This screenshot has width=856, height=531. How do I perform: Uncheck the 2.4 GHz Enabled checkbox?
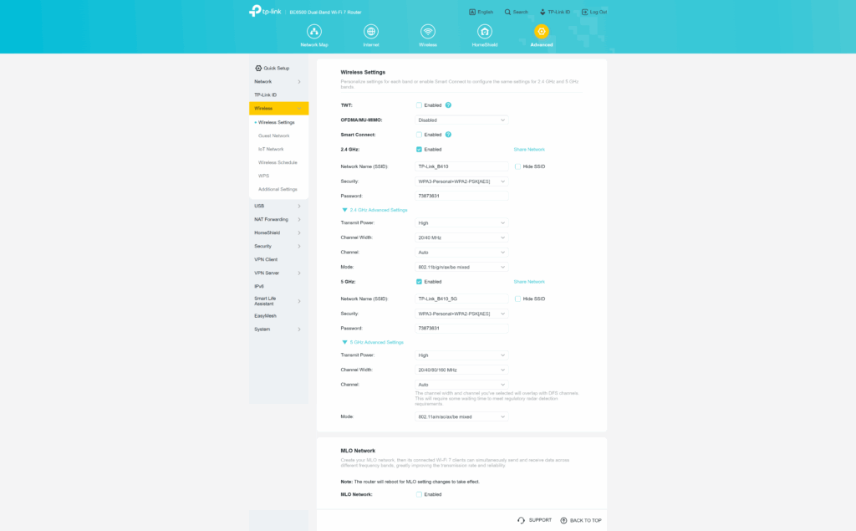pyautogui.click(x=419, y=149)
